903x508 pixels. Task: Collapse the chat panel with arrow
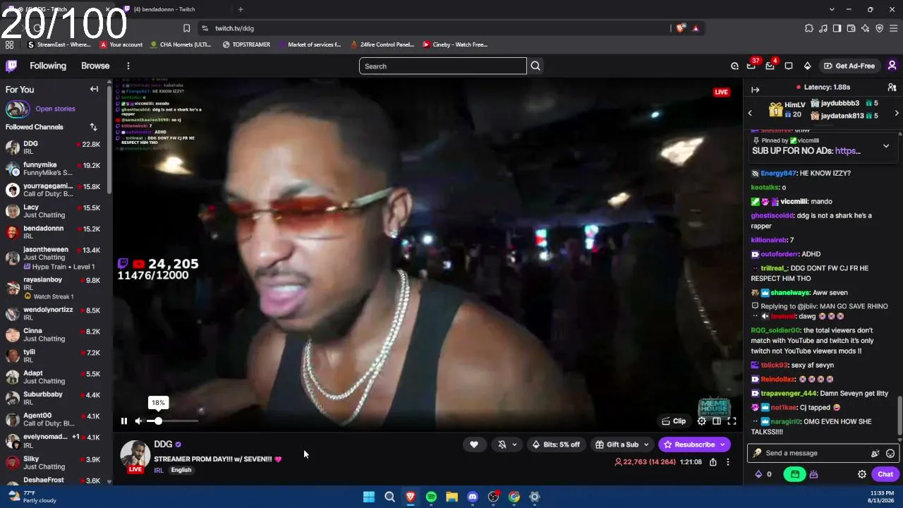755,90
